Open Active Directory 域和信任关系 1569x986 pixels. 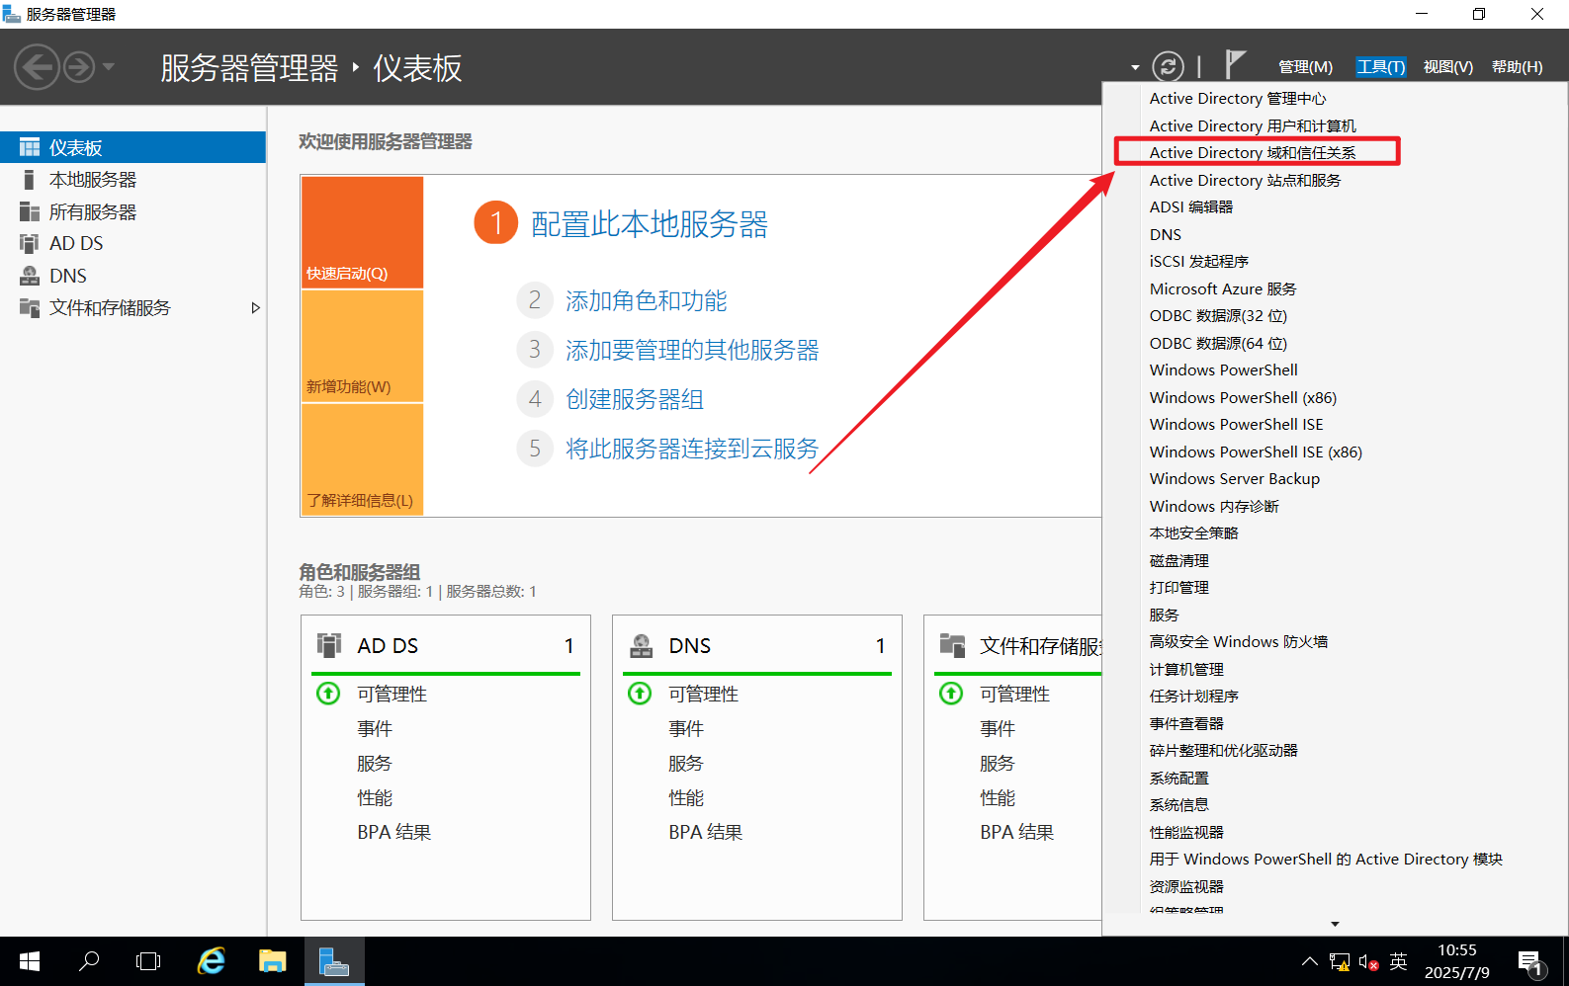[1253, 153]
